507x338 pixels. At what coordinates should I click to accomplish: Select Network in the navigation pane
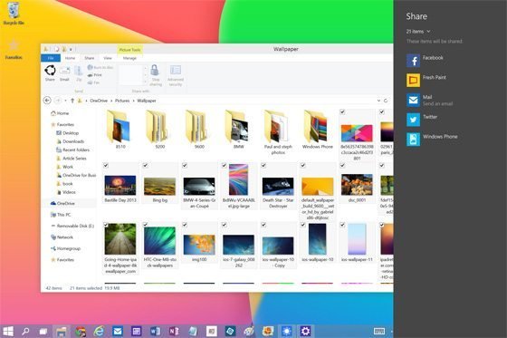62,237
